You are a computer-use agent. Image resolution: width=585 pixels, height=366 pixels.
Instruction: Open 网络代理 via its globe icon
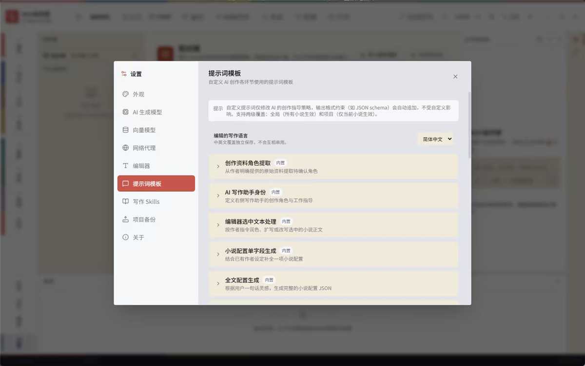125,148
